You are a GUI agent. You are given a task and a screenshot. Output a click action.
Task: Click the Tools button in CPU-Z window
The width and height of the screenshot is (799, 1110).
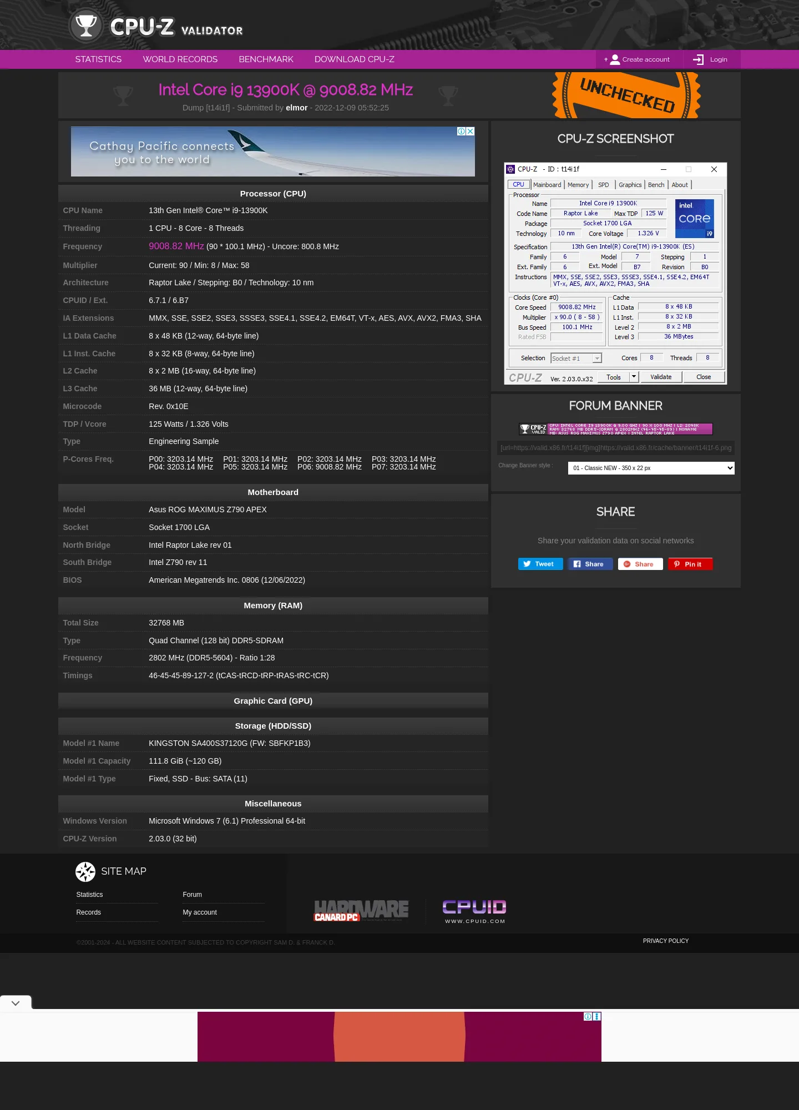614,377
